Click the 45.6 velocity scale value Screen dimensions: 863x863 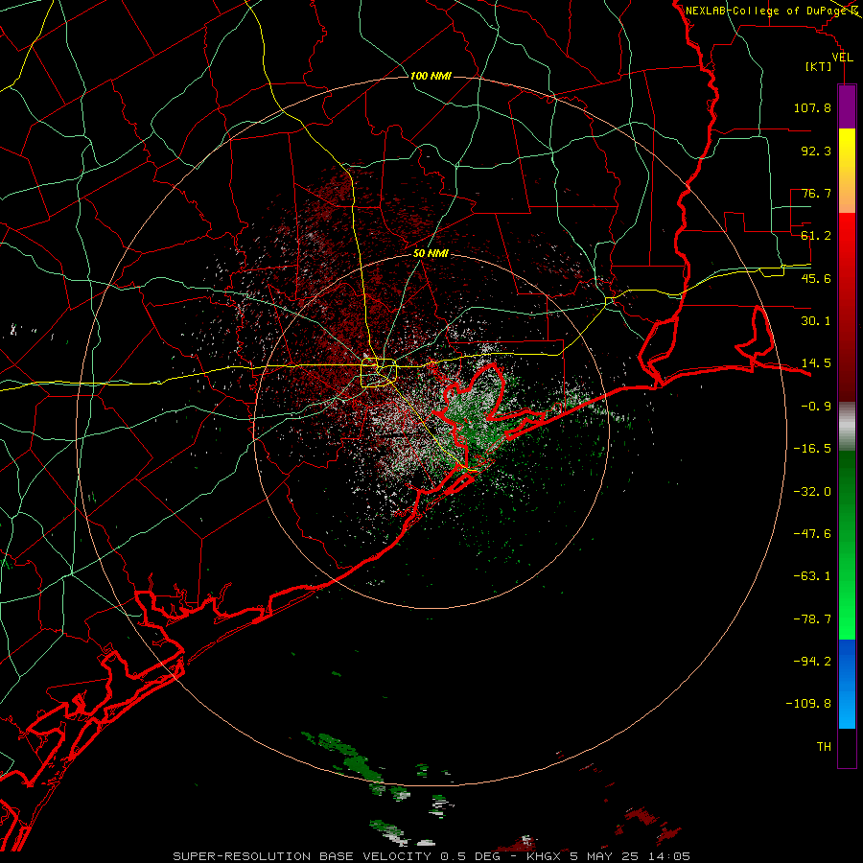(816, 278)
